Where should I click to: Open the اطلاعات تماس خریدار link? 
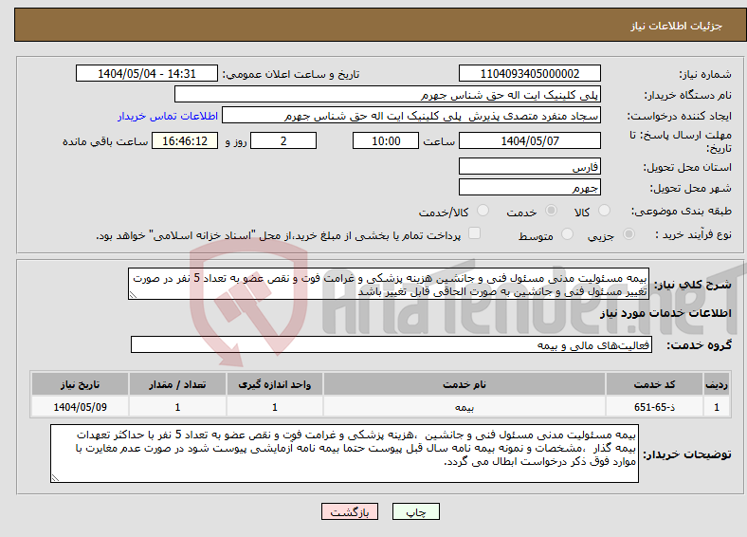[x=168, y=116]
